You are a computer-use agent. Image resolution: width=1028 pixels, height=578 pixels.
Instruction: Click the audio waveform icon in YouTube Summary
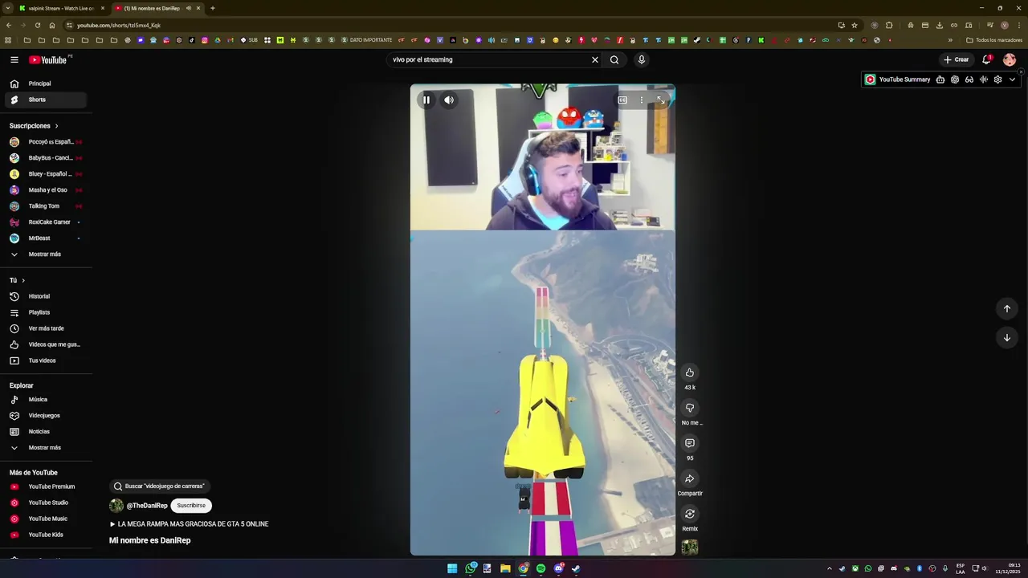tap(984, 79)
